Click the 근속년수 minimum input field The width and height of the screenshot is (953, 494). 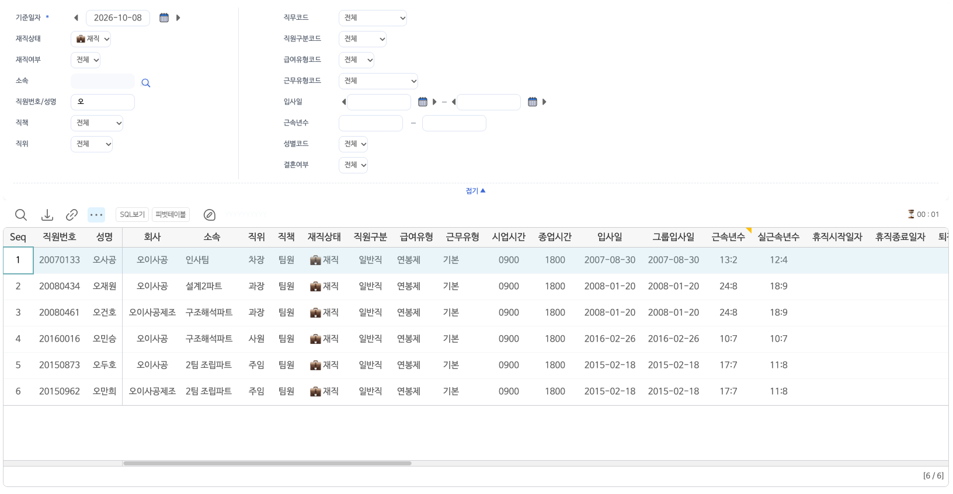371,123
